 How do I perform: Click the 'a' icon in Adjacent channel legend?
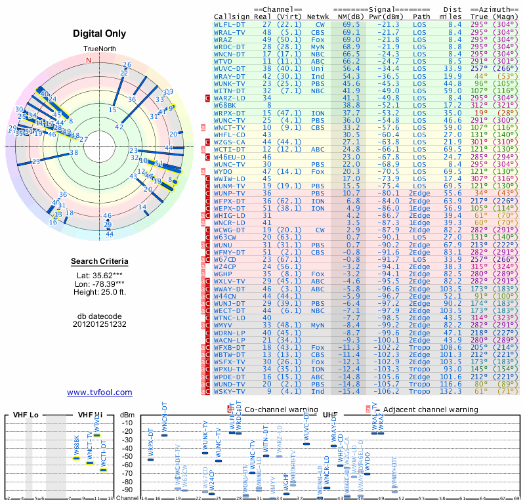pos(368,409)
